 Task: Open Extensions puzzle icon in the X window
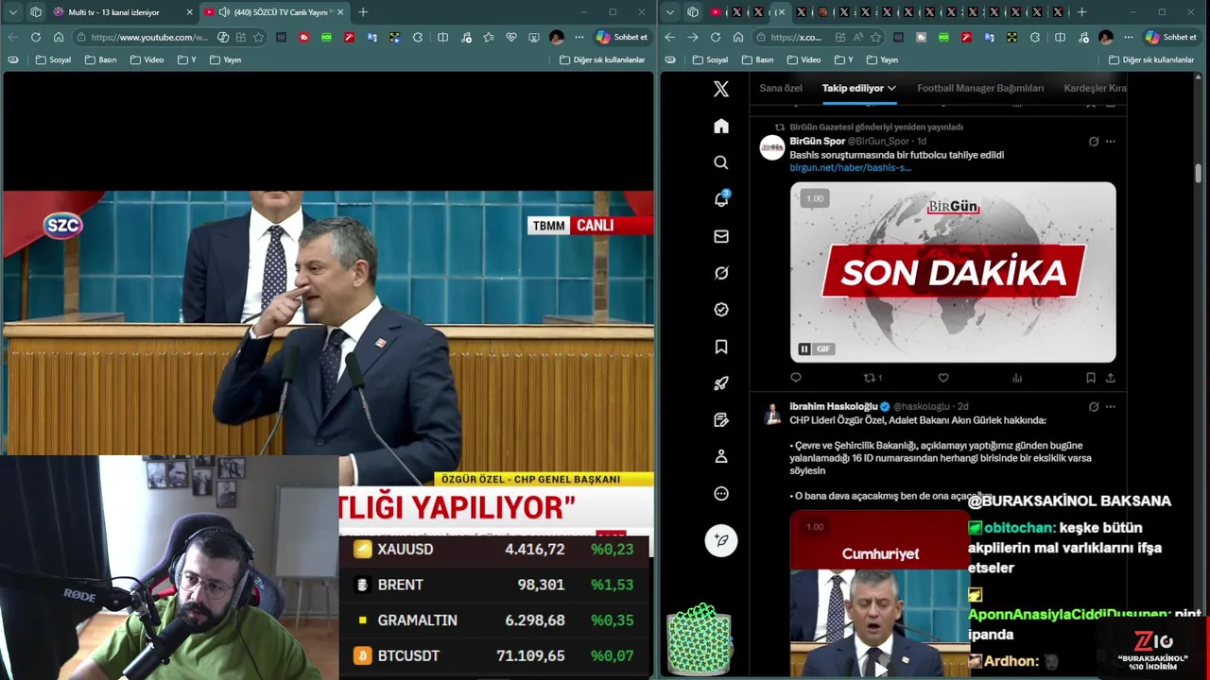pos(1035,37)
